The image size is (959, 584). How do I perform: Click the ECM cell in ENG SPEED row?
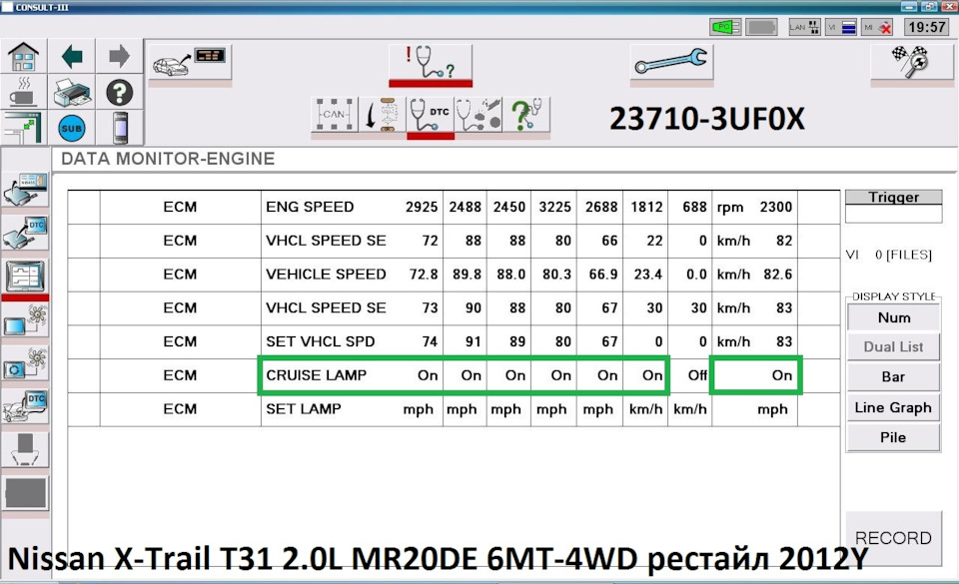[180, 207]
